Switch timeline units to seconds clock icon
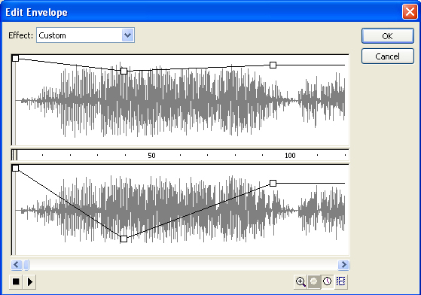This screenshot has height=295, width=421. pos(328,281)
